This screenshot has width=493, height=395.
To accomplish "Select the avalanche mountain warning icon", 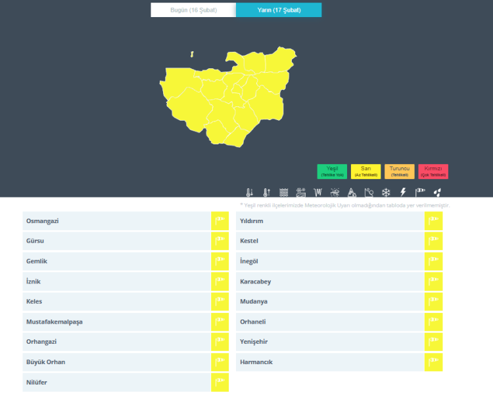I will click(352, 192).
